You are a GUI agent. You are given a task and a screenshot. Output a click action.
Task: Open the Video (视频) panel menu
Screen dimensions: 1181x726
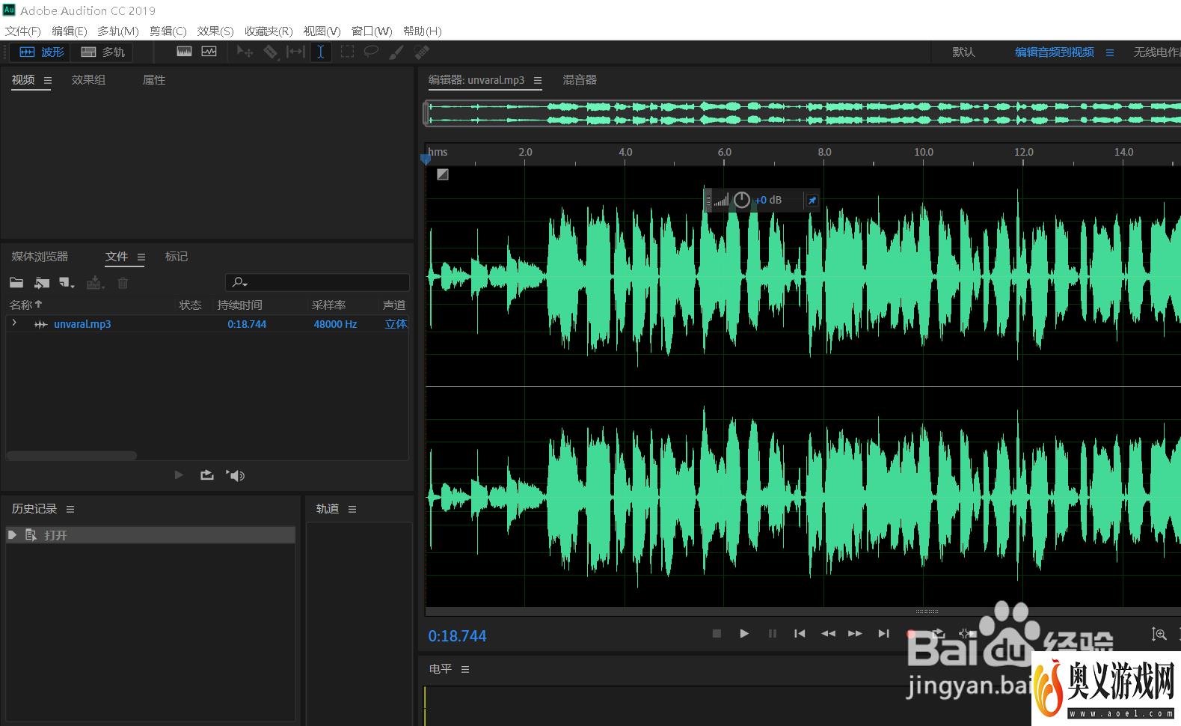click(x=48, y=80)
